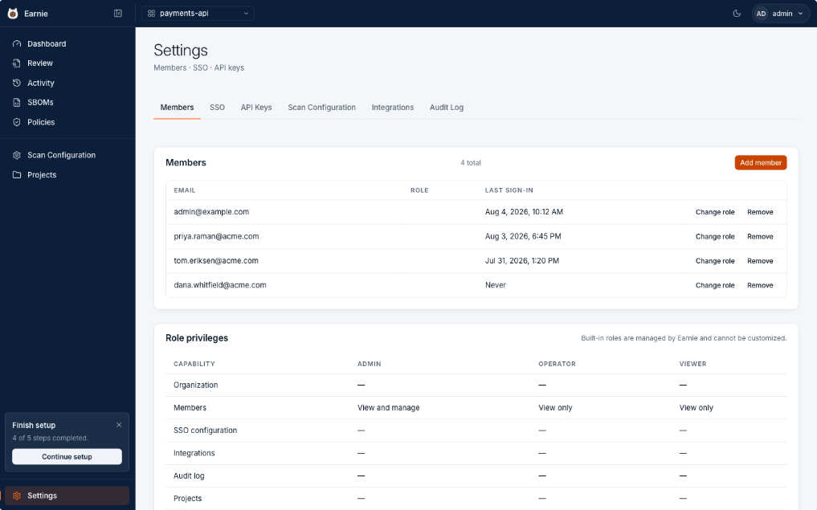Open Dashboard in the sidebar
This screenshot has width=817, height=510.
(x=67, y=43)
